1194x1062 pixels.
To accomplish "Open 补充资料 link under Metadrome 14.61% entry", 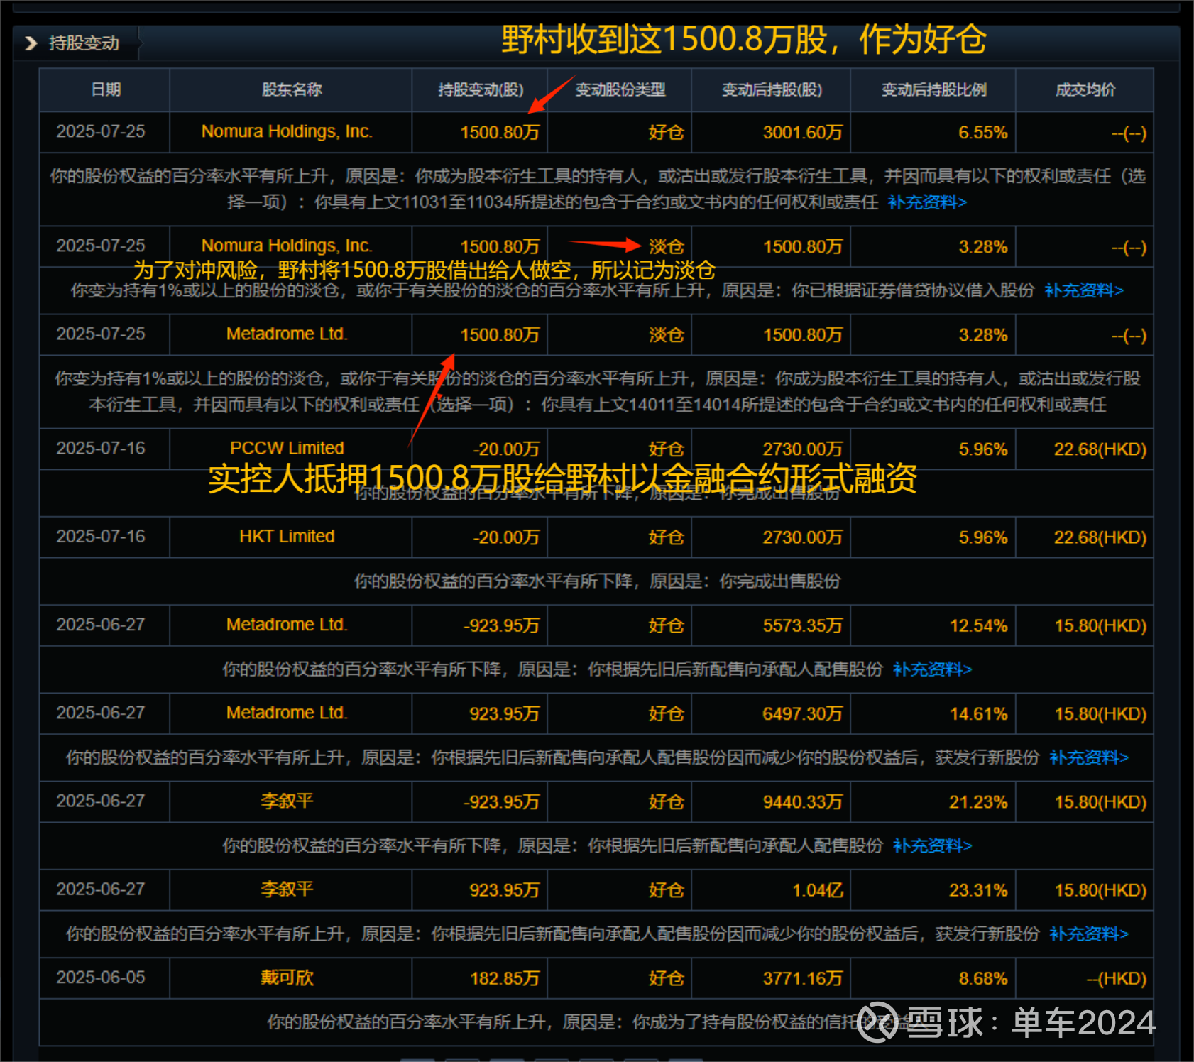I will click(x=1089, y=757).
